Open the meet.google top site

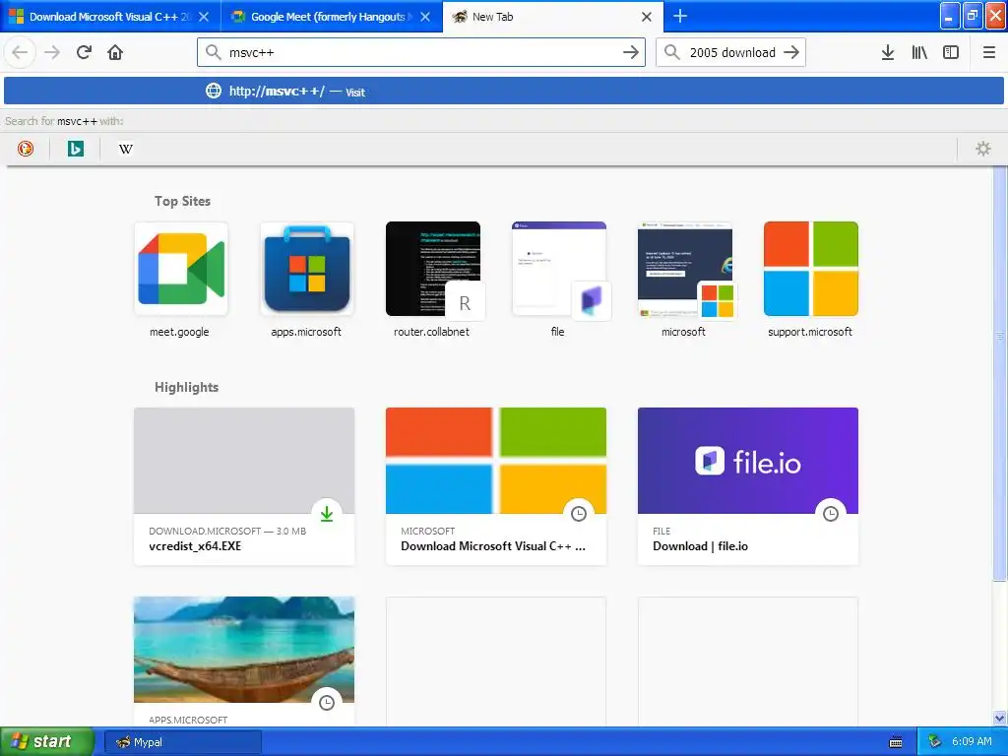click(x=181, y=280)
